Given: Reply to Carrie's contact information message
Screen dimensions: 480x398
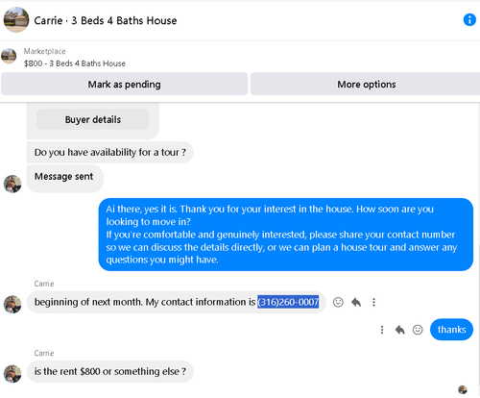Looking at the screenshot, I should [x=356, y=302].
